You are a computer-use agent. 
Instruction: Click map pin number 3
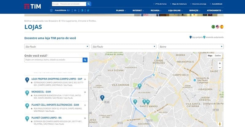click(144, 102)
